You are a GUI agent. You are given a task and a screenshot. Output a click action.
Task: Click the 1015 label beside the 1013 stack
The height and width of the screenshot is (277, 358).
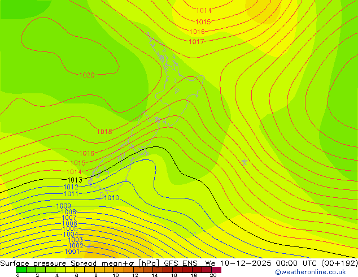[78, 163]
